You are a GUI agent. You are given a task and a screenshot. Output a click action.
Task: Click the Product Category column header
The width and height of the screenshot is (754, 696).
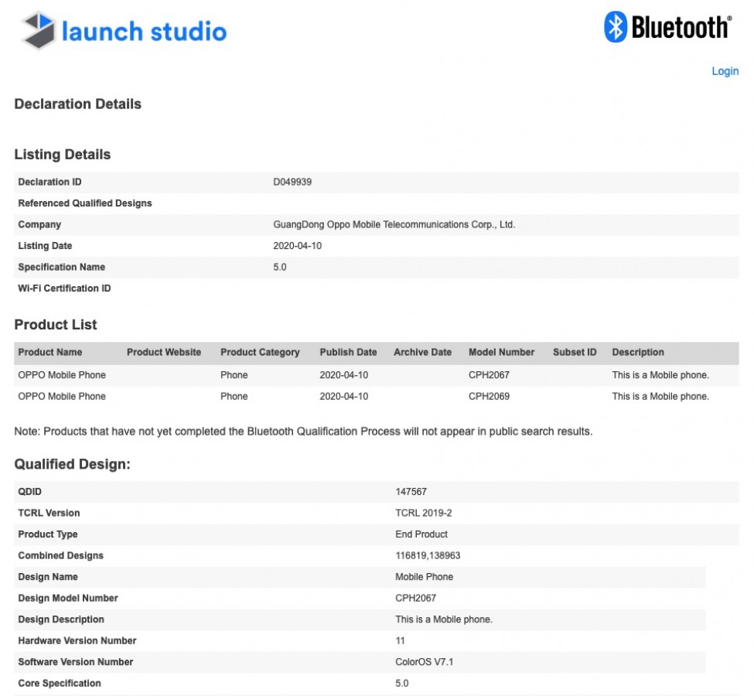260,353
